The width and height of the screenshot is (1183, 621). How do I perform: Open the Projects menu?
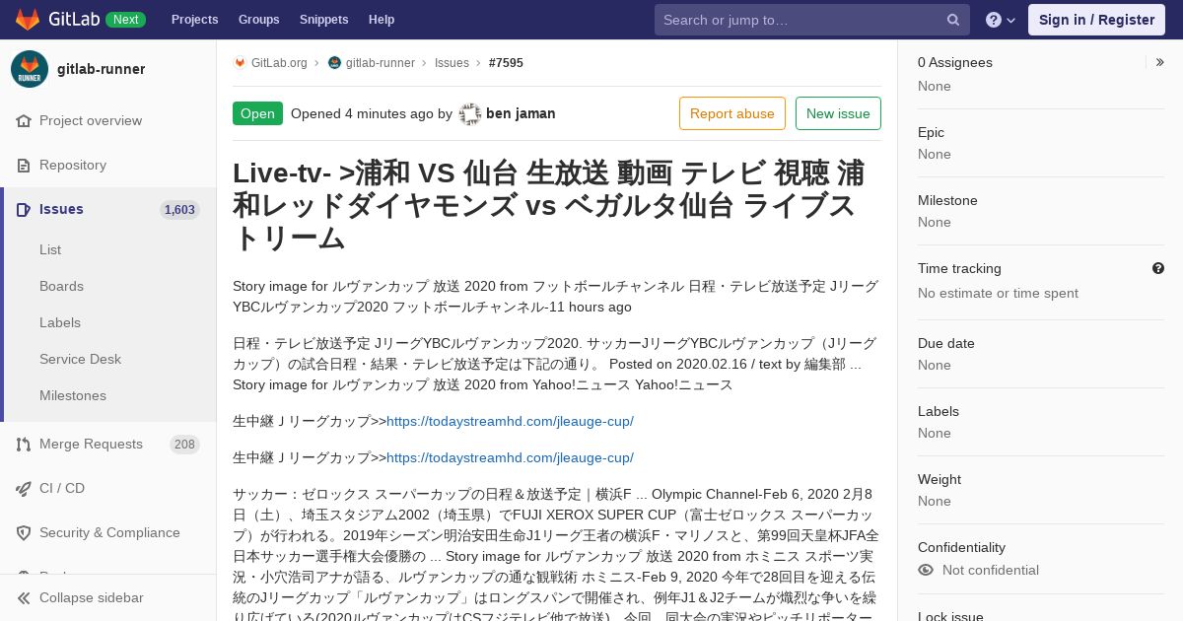(194, 20)
